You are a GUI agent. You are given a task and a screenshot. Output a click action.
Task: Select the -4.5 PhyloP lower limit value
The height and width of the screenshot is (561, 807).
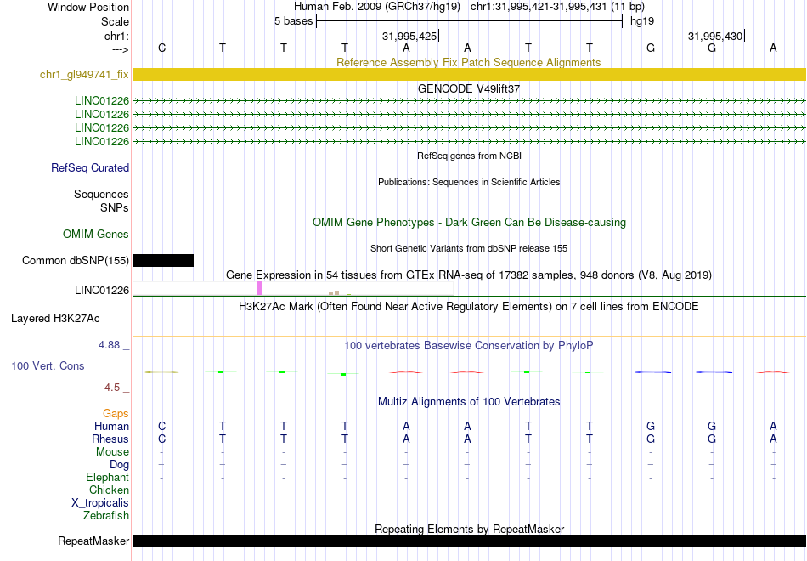[x=110, y=388]
